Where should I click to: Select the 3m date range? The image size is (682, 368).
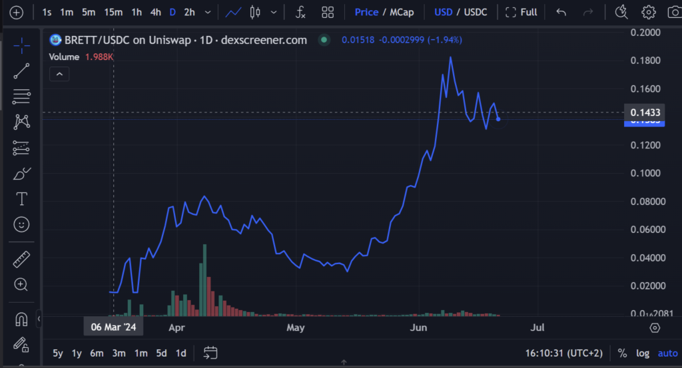119,353
